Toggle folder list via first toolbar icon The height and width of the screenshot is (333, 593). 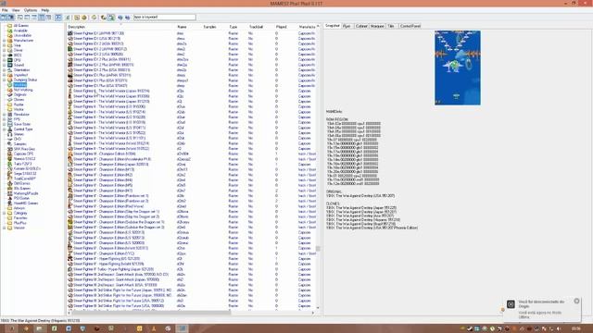point(4,18)
